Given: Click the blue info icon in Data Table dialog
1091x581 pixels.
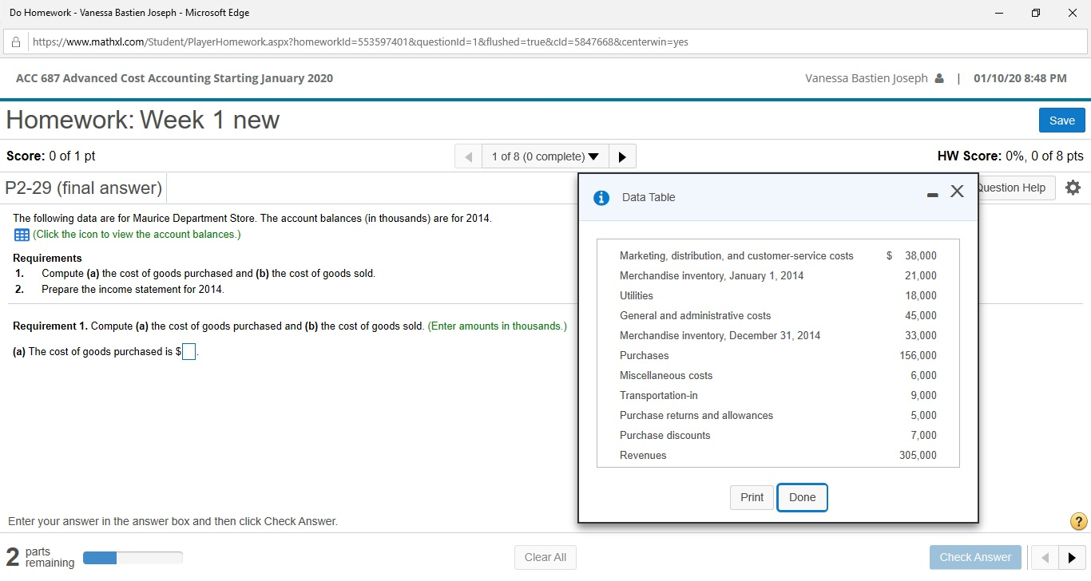Looking at the screenshot, I should (x=601, y=197).
